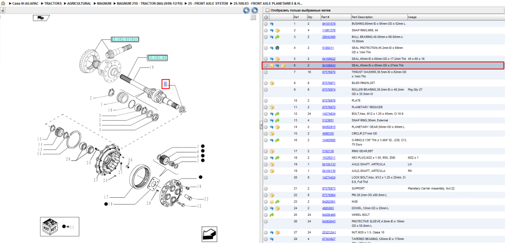
Task: Open part number 87576871 link
Action: [329, 83]
